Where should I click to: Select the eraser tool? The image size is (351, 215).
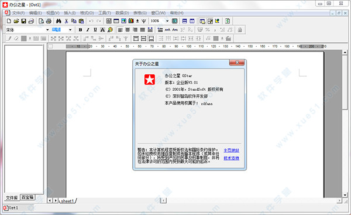click(x=16, y=38)
